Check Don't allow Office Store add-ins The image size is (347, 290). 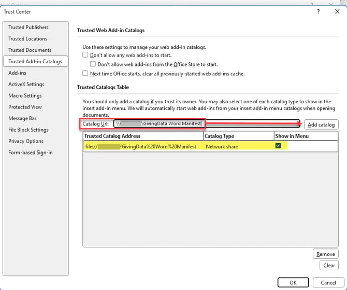(x=93, y=64)
